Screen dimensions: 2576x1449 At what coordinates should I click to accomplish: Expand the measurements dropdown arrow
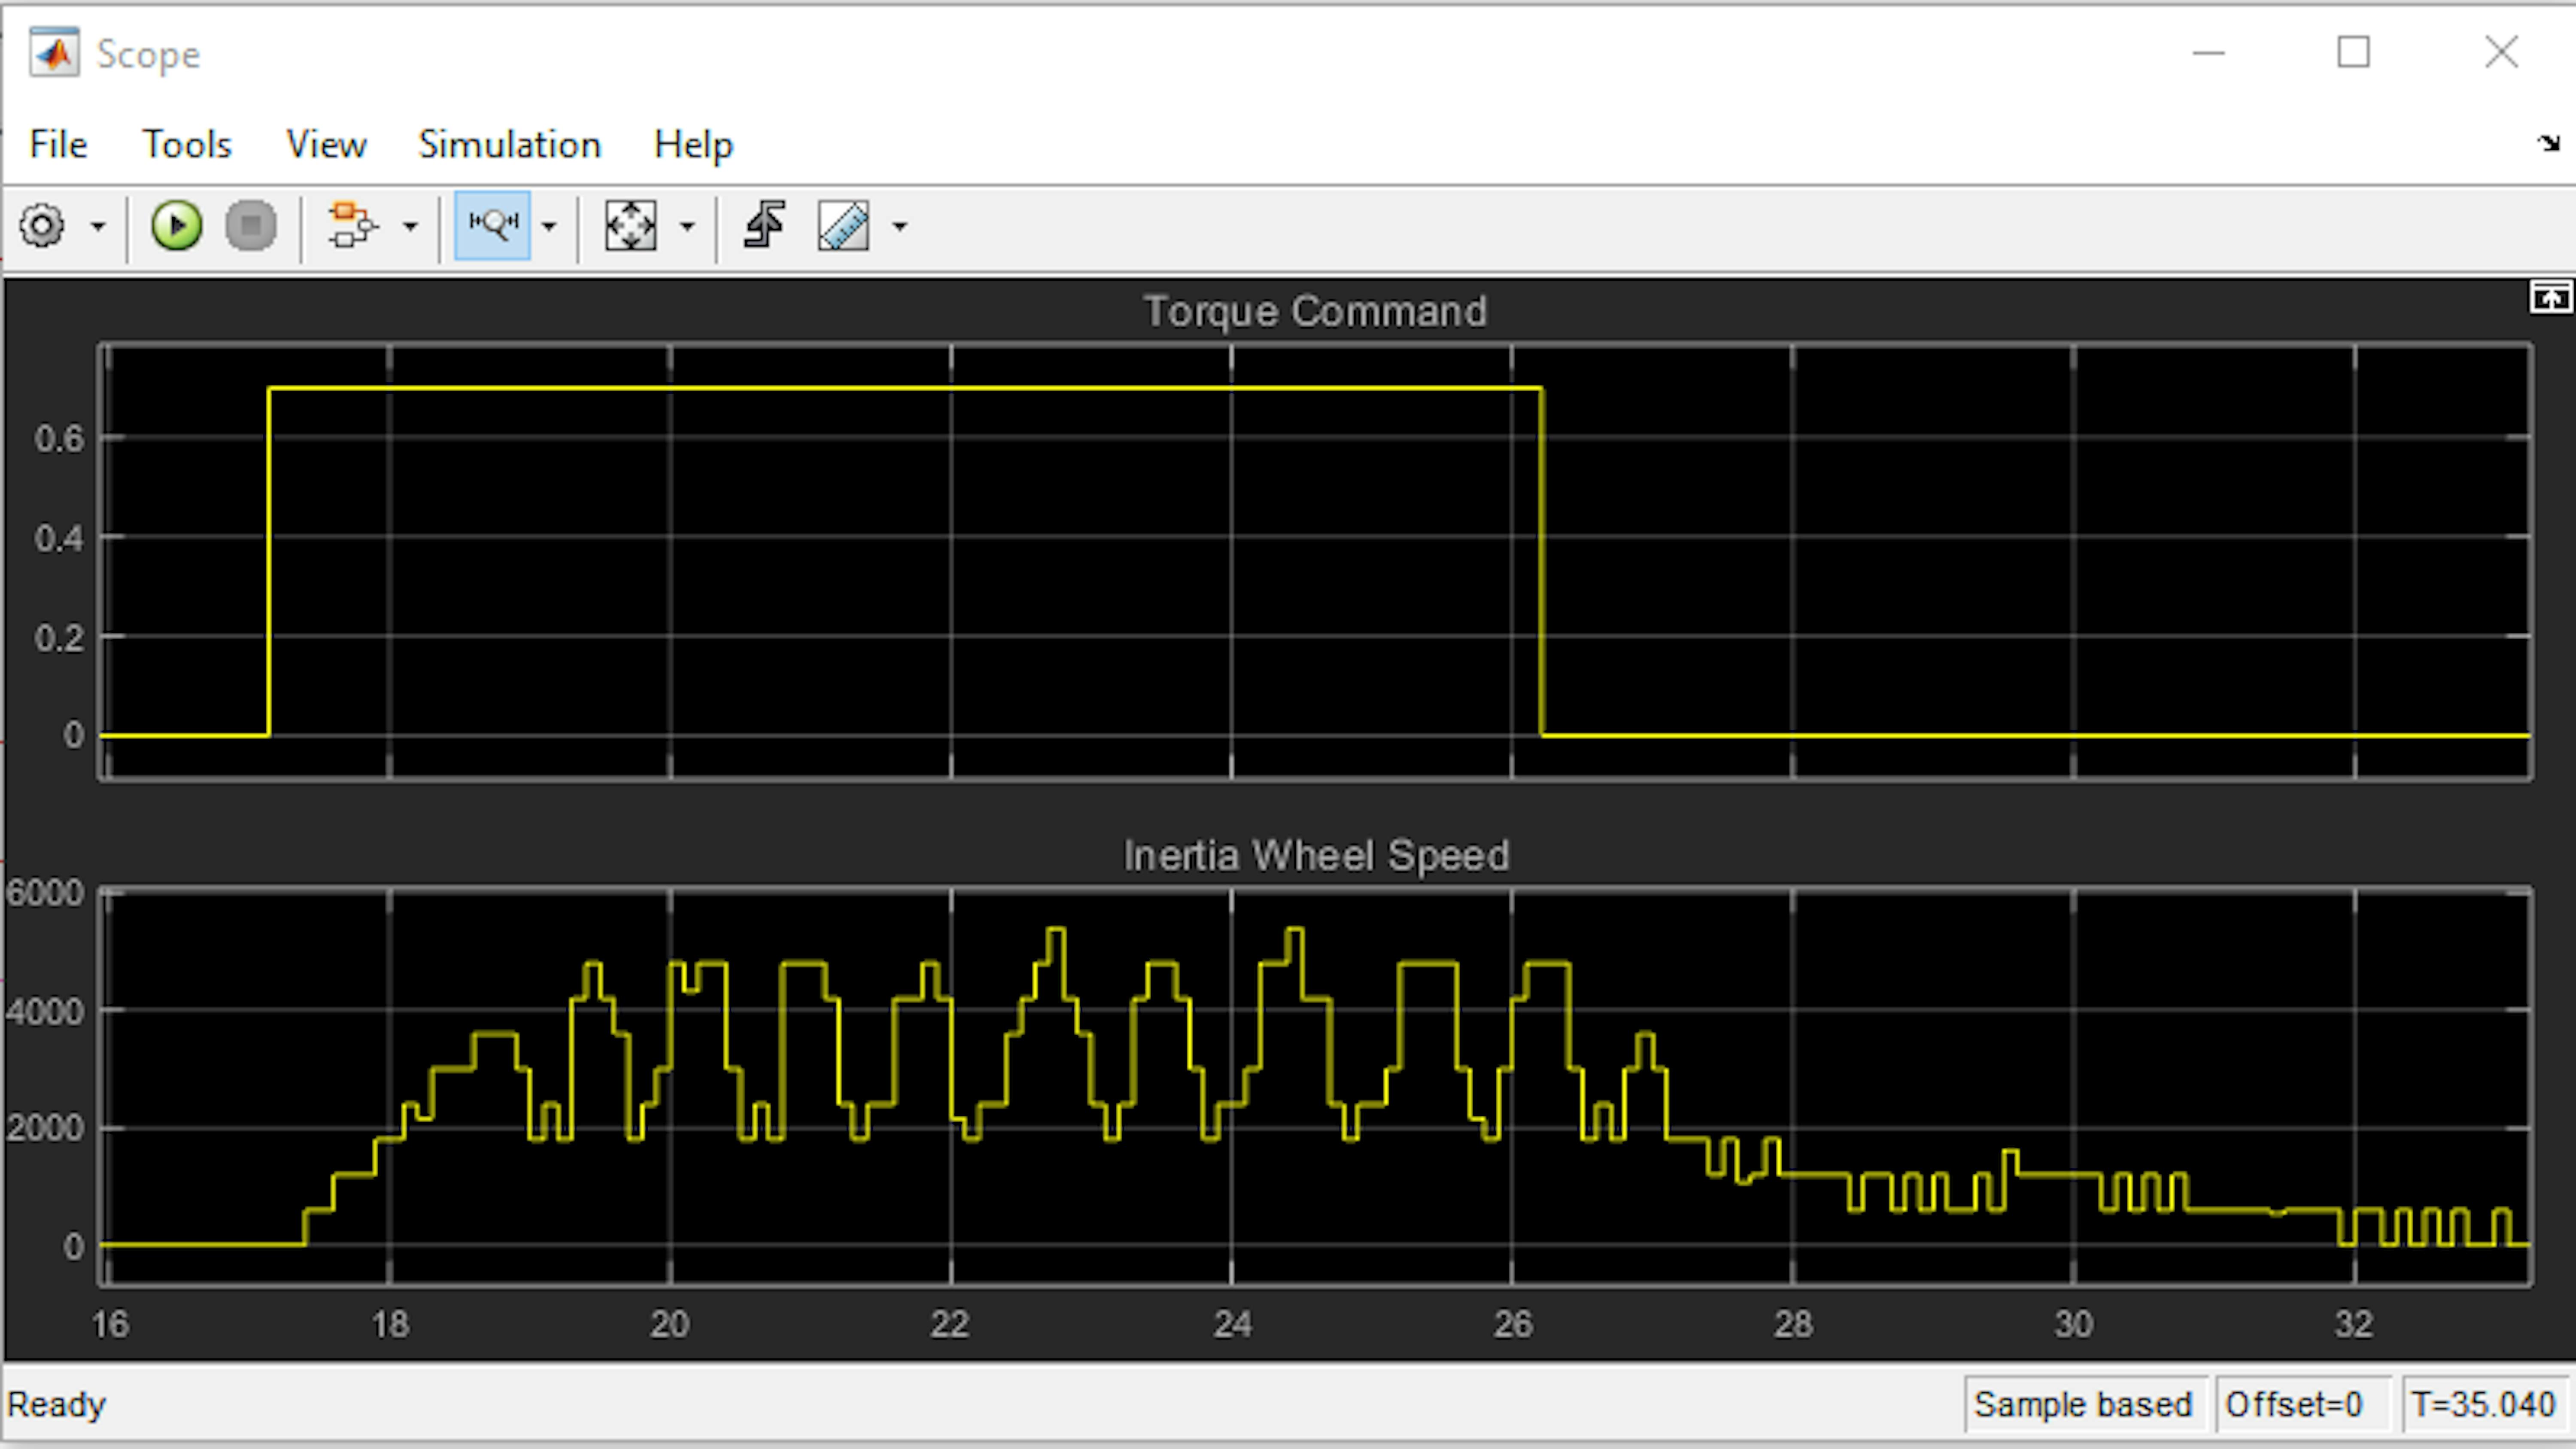pyautogui.click(x=900, y=227)
